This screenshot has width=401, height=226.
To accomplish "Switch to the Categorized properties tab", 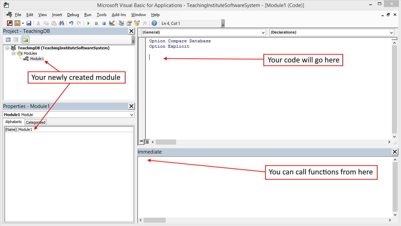I will click(35, 122).
